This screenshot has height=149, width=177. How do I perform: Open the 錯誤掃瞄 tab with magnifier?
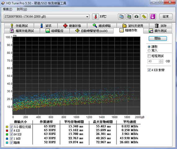102,26
